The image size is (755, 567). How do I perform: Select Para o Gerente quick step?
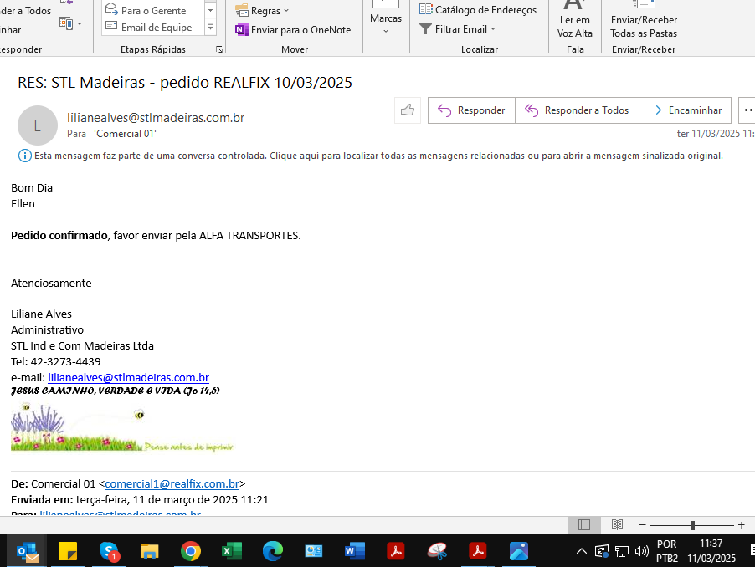point(152,10)
